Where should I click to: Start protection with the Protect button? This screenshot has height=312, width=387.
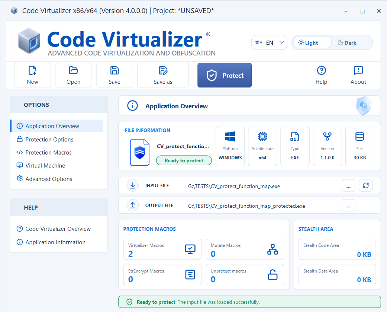click(x=224, y=75)
